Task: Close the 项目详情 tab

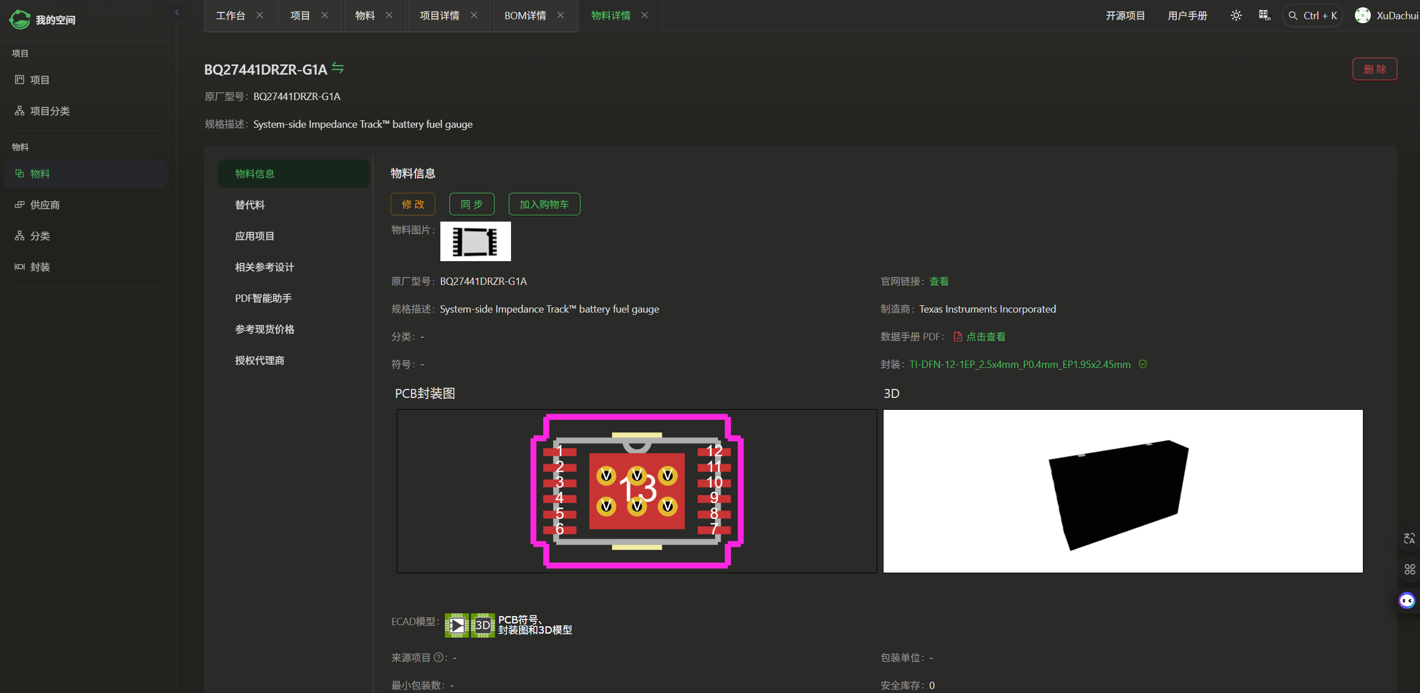Action: pyautogui.click(x=474, y=15)
